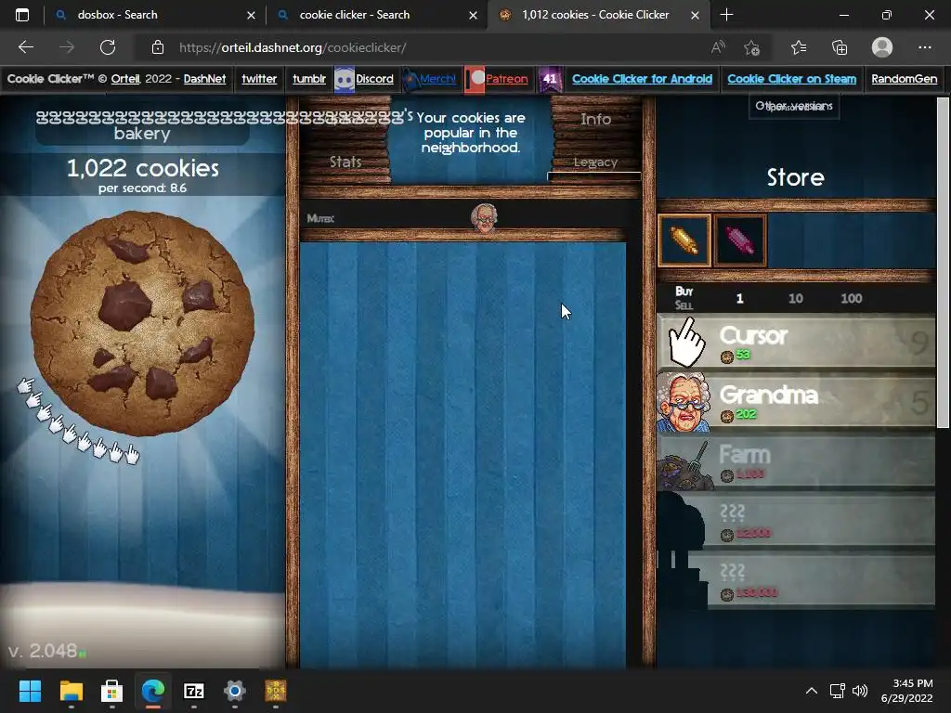Set purchase amount to 1

point(739,298)
